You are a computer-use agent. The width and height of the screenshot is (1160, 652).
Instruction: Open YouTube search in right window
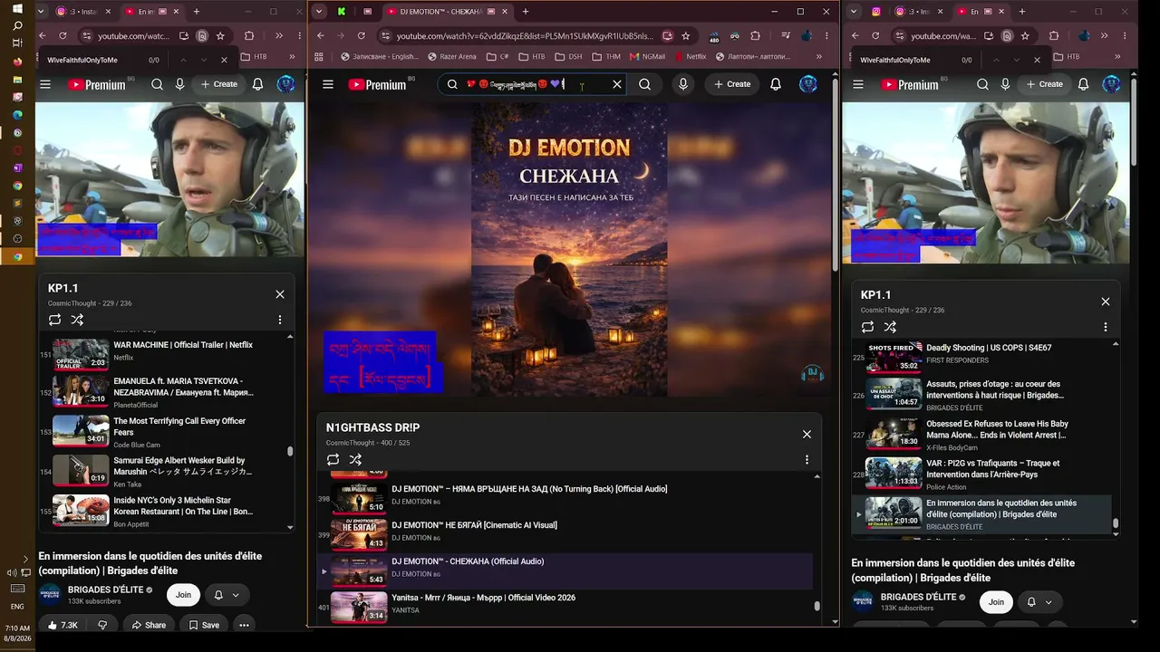click(x=982, y=84)
